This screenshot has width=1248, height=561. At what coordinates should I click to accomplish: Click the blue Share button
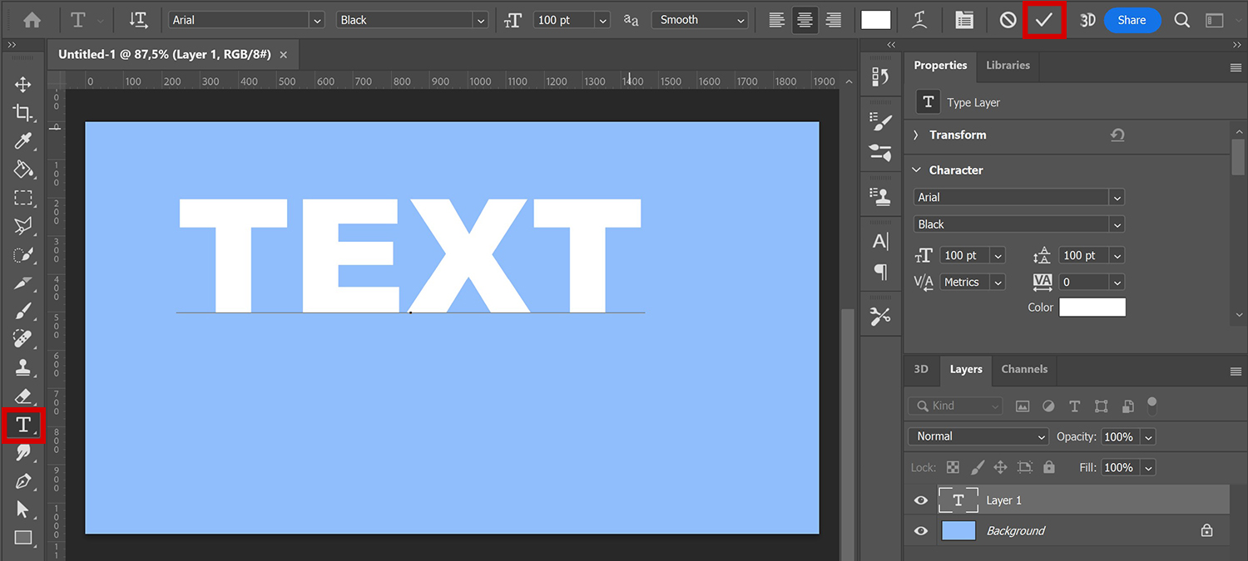pos(1132,19)
